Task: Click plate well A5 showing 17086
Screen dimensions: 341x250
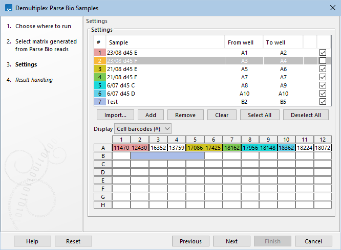Action: coord(195,148)
